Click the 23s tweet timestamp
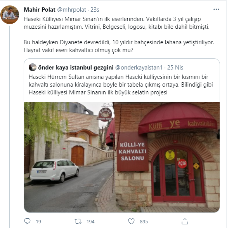Viewport: 234px width, 228px height. click(x=95, y=10)
